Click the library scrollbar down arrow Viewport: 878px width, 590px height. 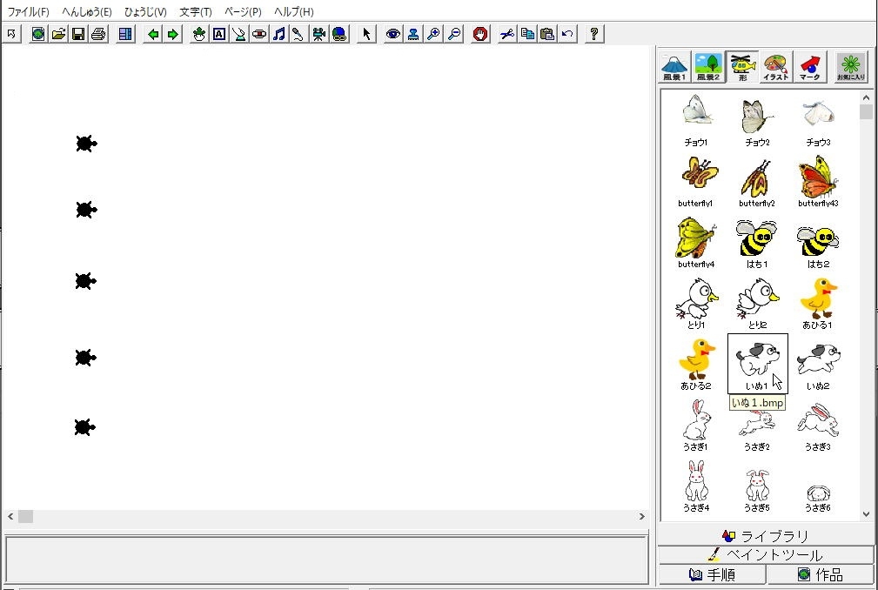point(866,514)
